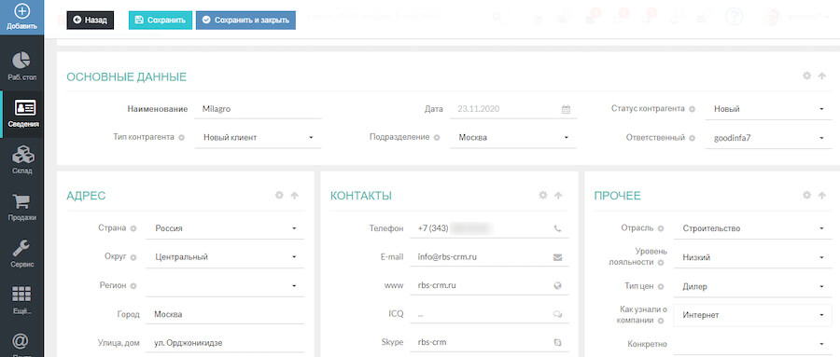Click phone icon in Телефон field

558,228
